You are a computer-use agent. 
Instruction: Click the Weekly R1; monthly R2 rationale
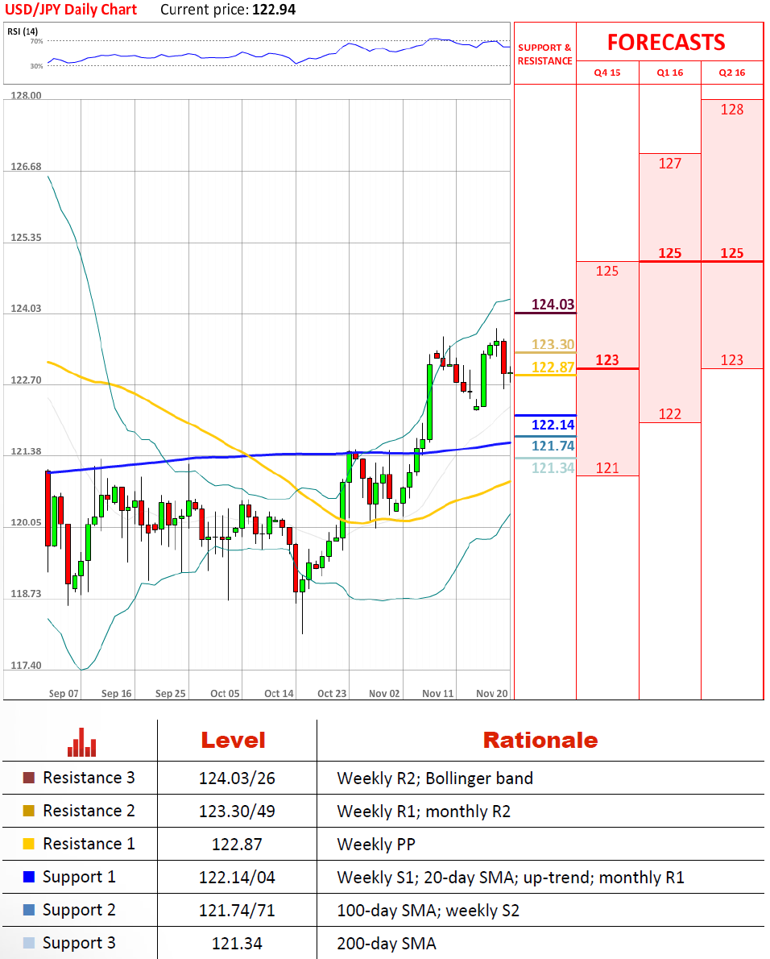pos(424,811)
